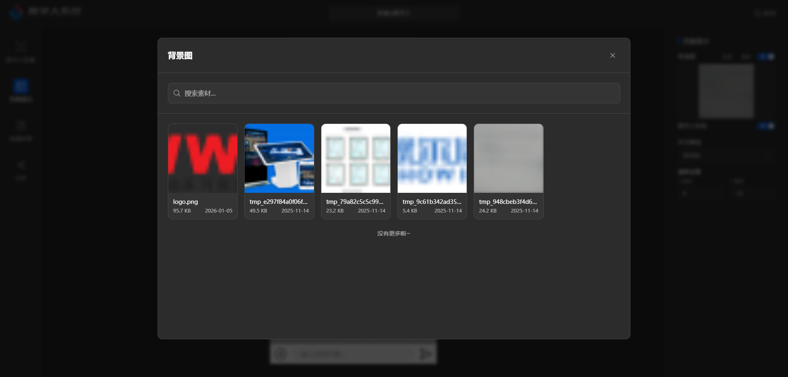Click the logo.png file name label
The width and height of the screenshot is (788, 377).
pos(186,202)
